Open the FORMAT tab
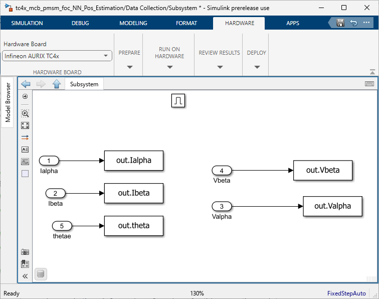This screenshot has width=379, height=299. pos(186,23)
